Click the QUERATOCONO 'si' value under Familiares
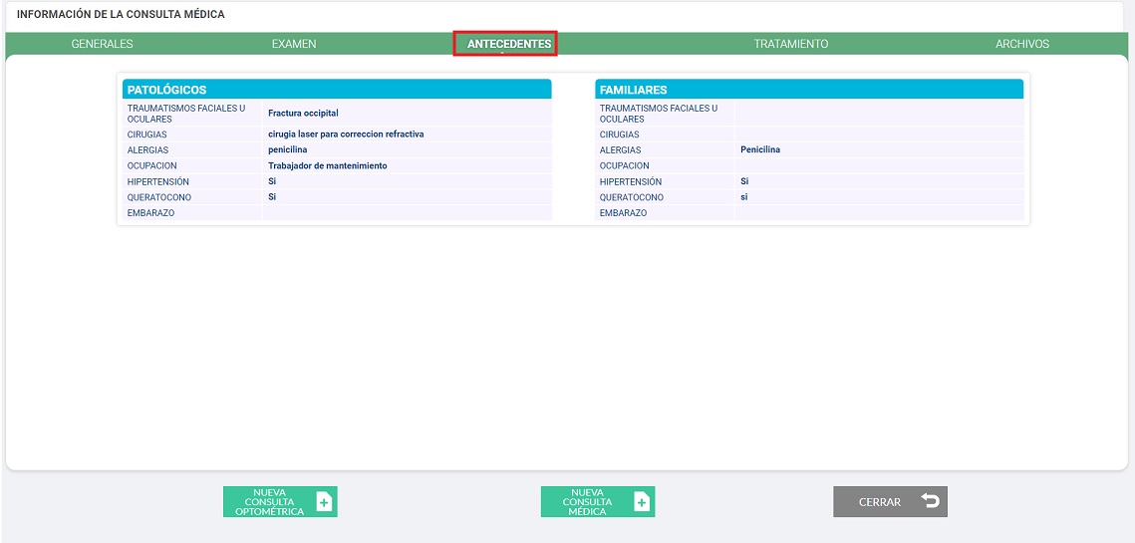 pyautogui.click(x=743, y=197)
